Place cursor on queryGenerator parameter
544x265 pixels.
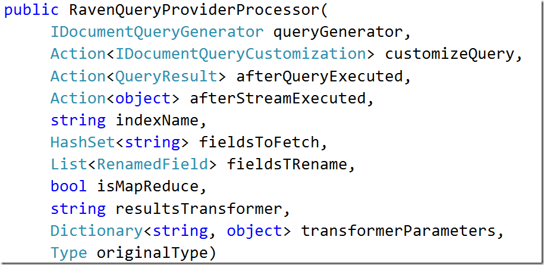(338, 32)
